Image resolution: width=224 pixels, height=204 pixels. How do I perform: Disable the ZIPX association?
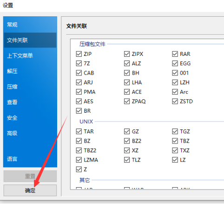coord(127,54)
